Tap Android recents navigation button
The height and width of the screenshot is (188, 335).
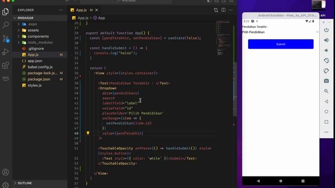(303, 181)
